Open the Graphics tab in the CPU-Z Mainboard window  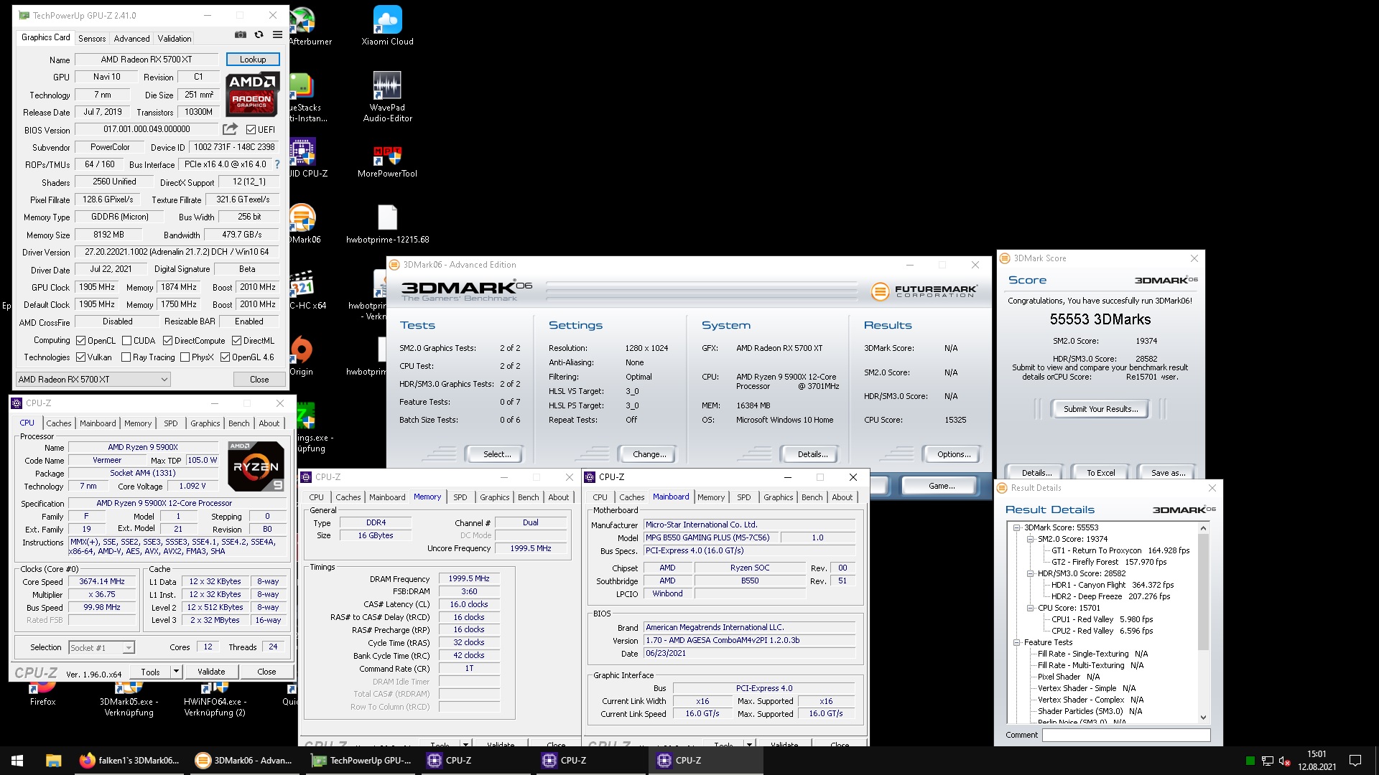pos(779,497)
